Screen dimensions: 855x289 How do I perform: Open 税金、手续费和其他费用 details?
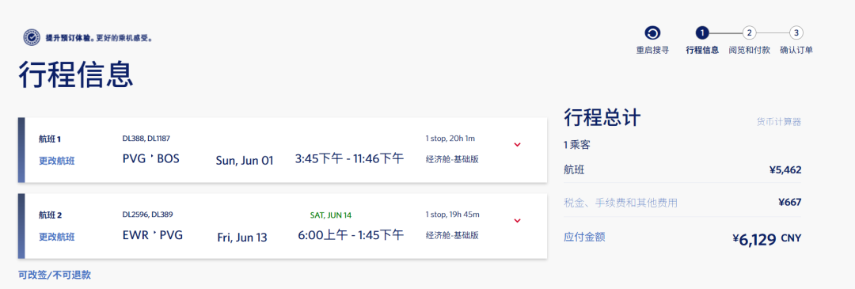pyautogui.click(x=621, y=203)
